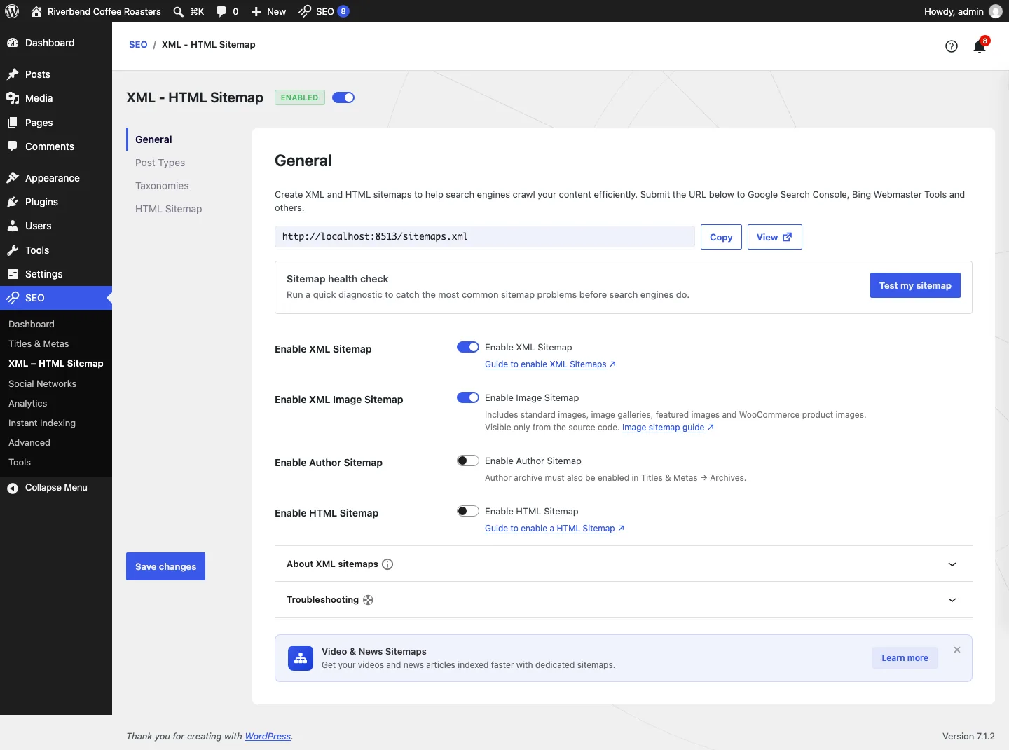1009x750 pixels.
Task: Click the Media icon in sidebar
Action: pos(13,98)
